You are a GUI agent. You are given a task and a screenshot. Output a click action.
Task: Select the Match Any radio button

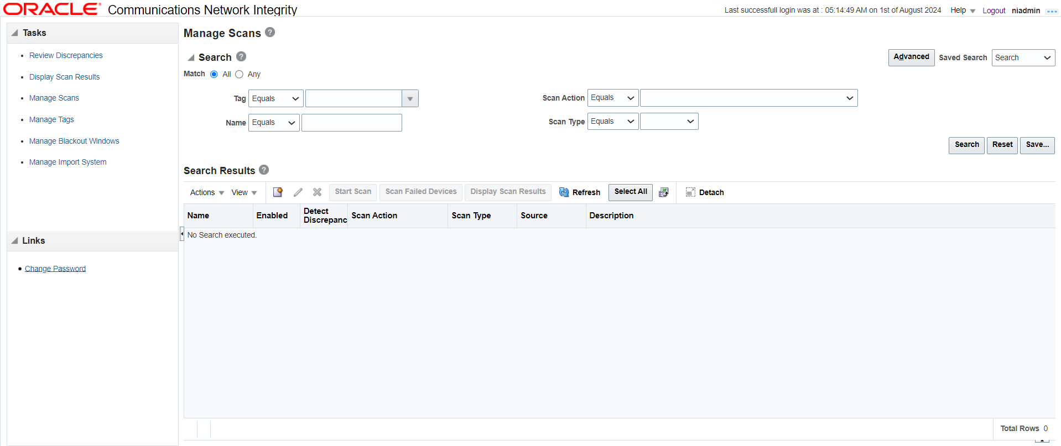coord(239,74)
